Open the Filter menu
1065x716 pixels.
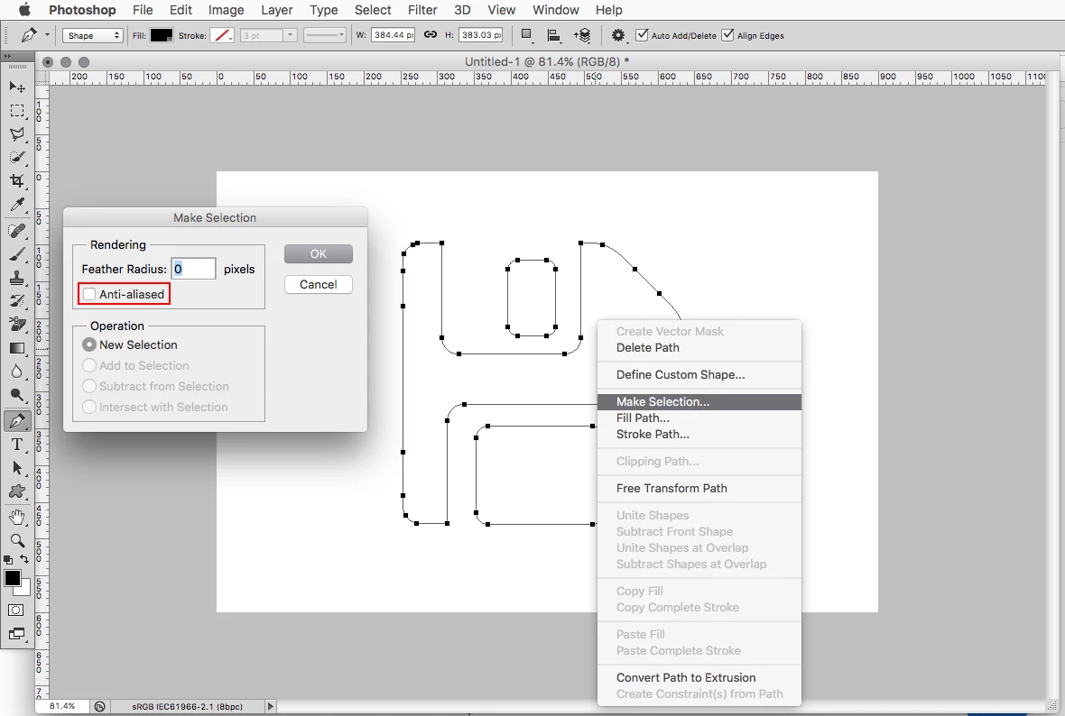click(422, 10)
